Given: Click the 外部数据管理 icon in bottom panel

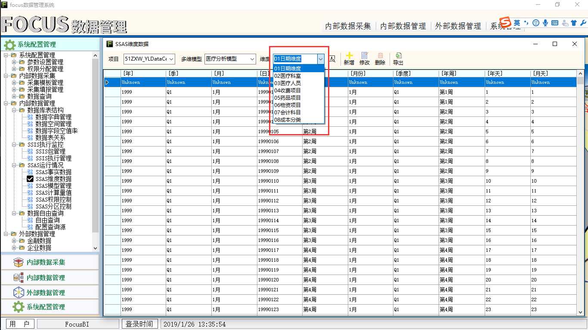Looking at the screenshot, I should pyautogui.click(x=18, y=293).
